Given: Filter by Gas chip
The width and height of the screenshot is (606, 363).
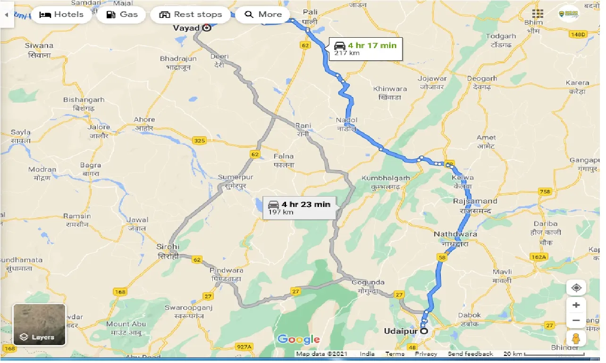Looking at the screenshot, I should pyautogui.click(x=122, y=15).
